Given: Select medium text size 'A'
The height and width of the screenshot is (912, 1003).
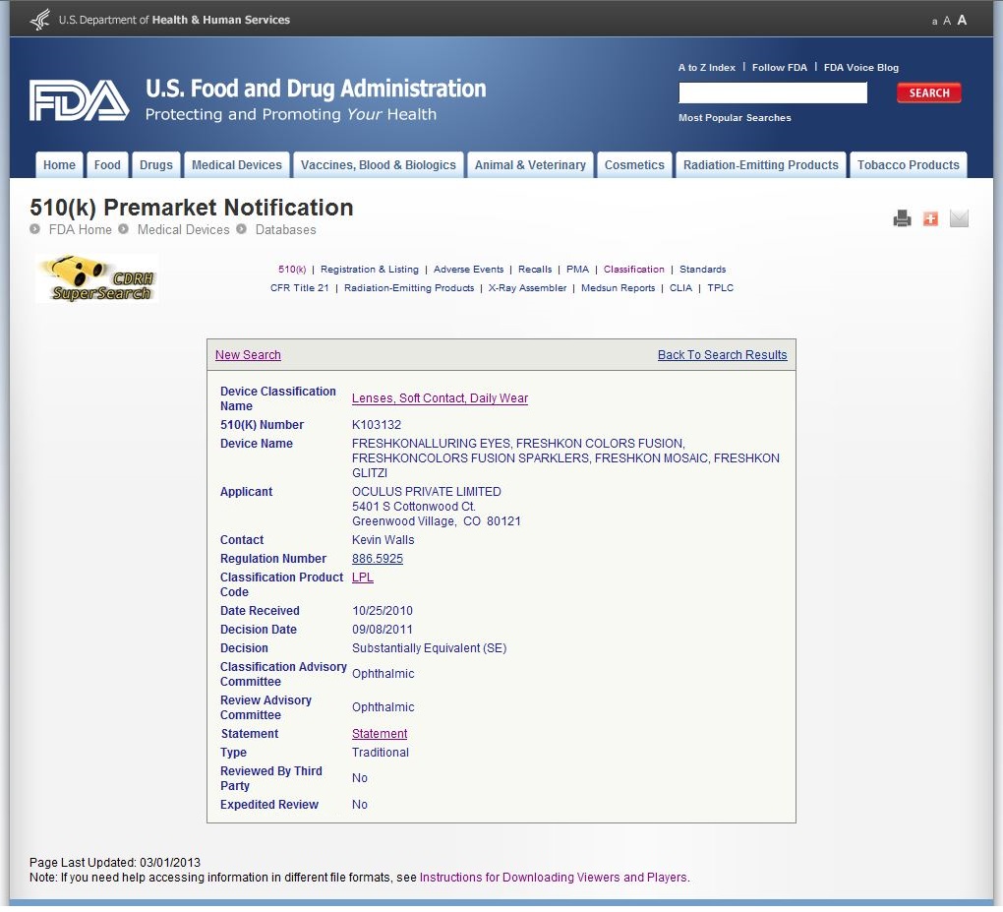Looking at the screenshot, I should (x=947, y=21).
